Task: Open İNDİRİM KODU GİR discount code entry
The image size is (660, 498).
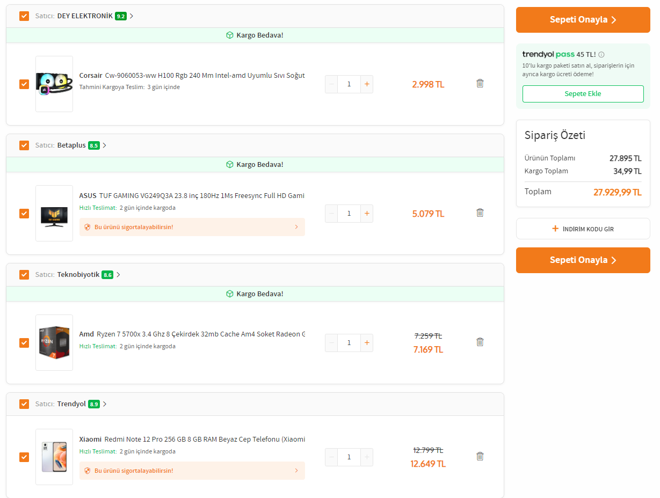Action: (583, 229)
